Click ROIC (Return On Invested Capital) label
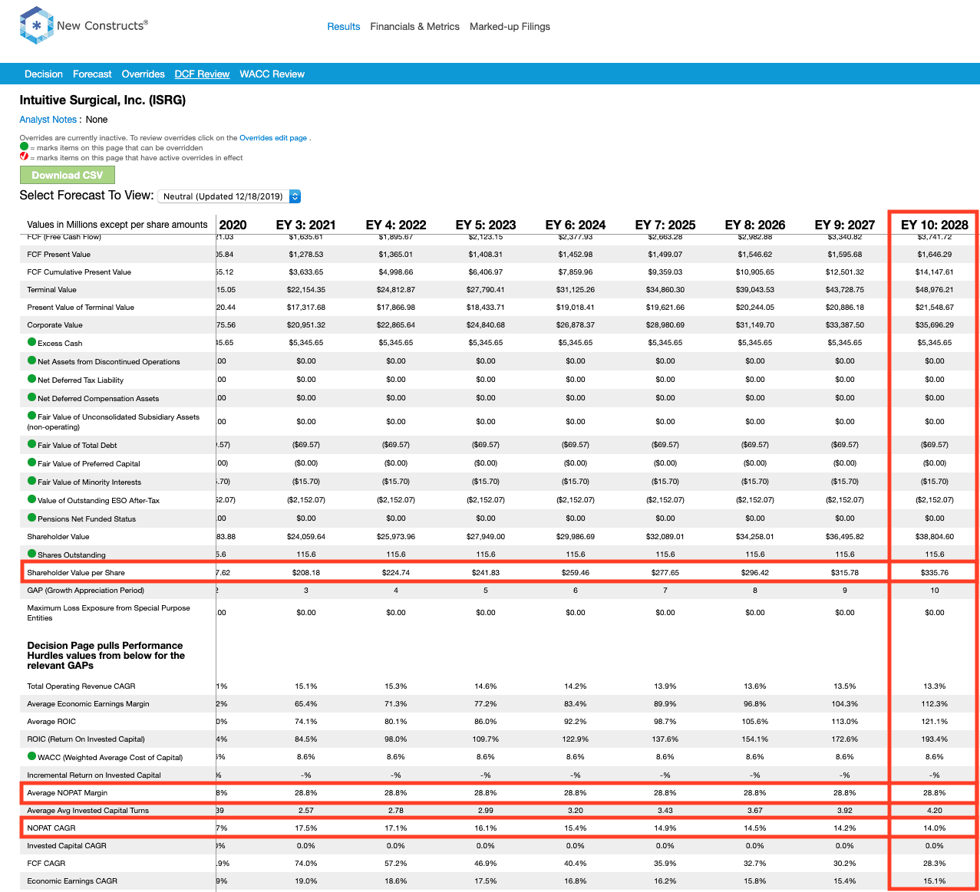980x892 pixels. point(86,739)
